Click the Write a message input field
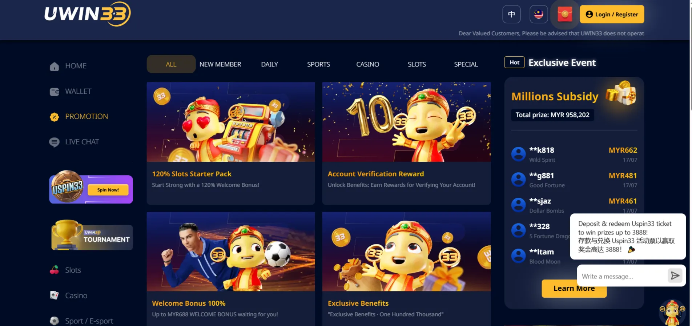This screenshot has height=326, width=692. (x=622, y=276)
